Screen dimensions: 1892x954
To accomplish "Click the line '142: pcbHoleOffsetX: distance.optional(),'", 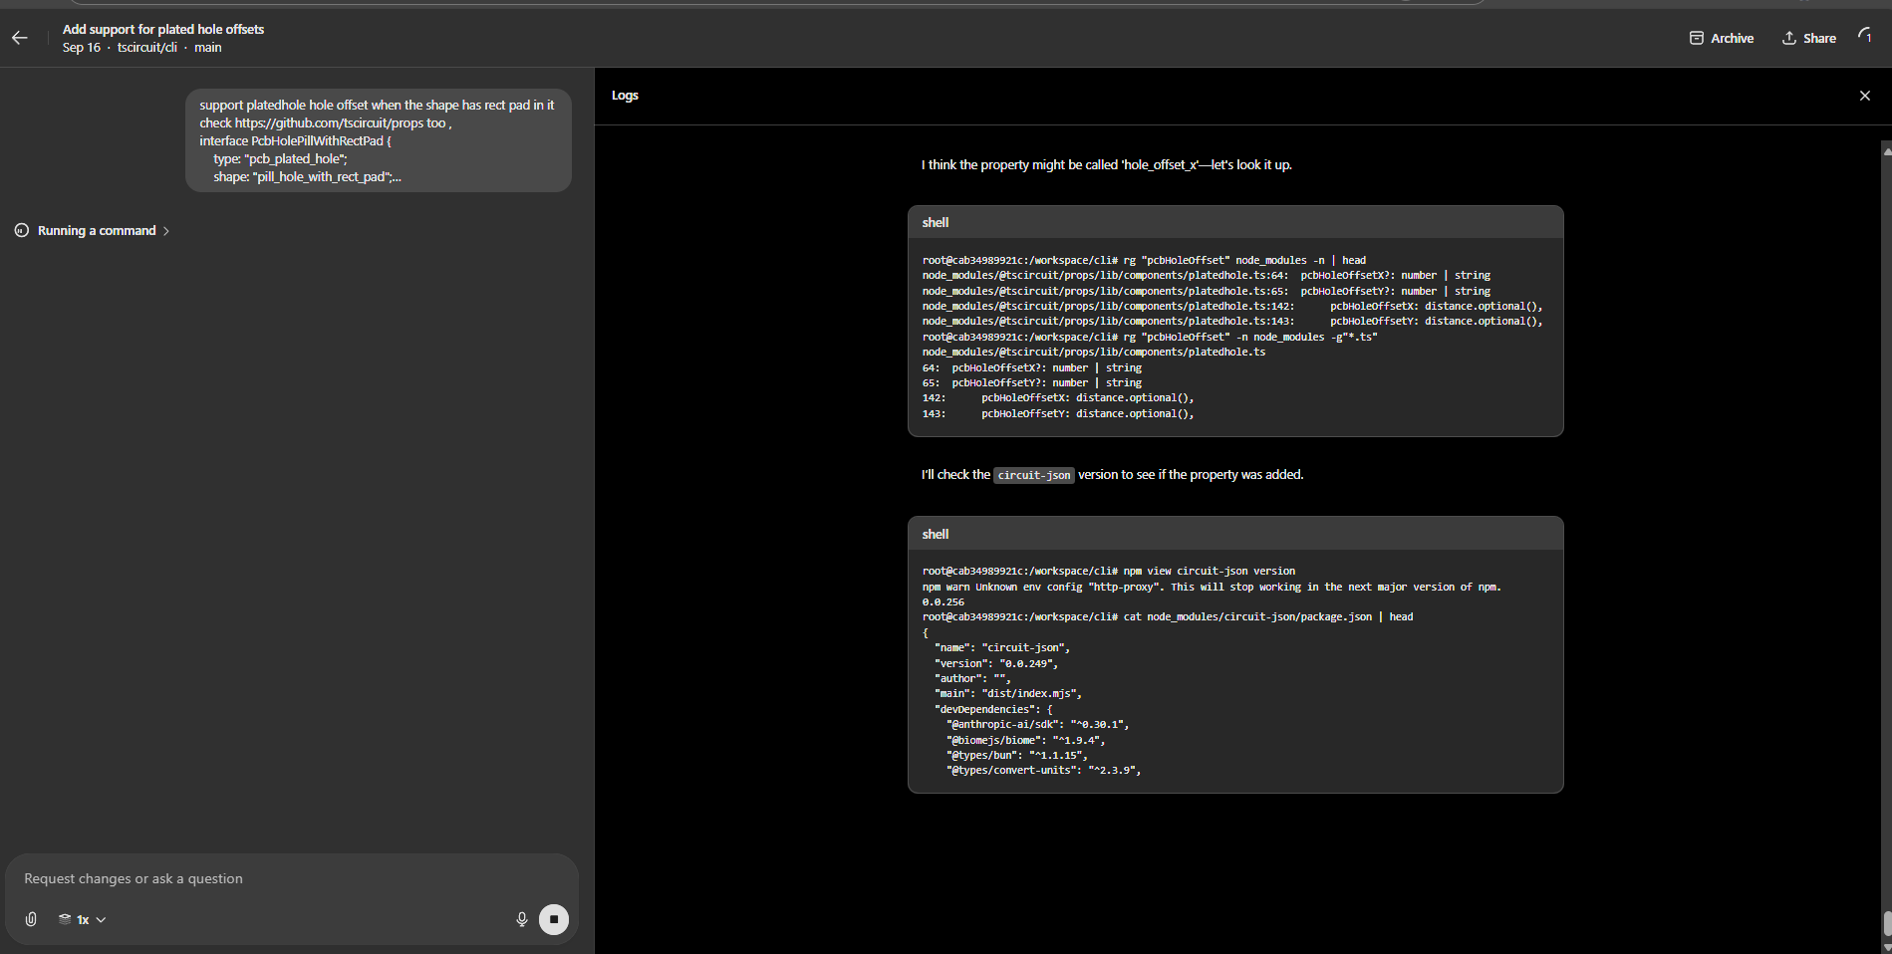I will 1058,397.
